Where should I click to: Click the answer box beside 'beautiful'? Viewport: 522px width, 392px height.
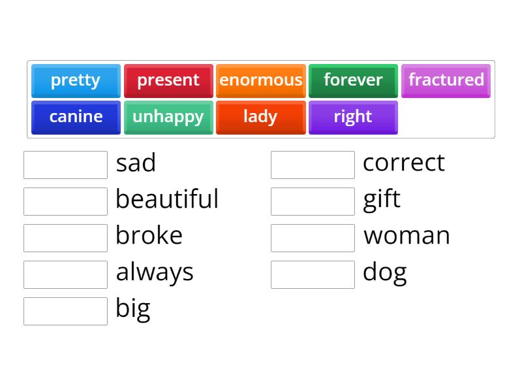tap(65, 201)
